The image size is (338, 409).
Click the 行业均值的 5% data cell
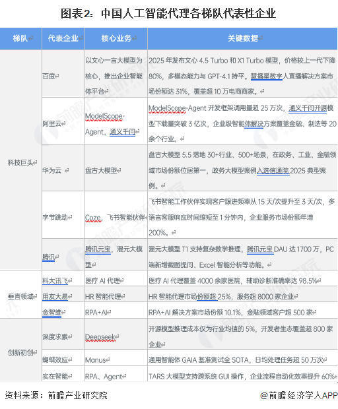click(242, 334)
